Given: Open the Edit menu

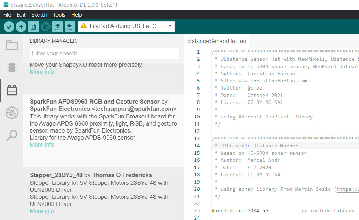Looking at the screenshot, I should [x=21, y=15].
